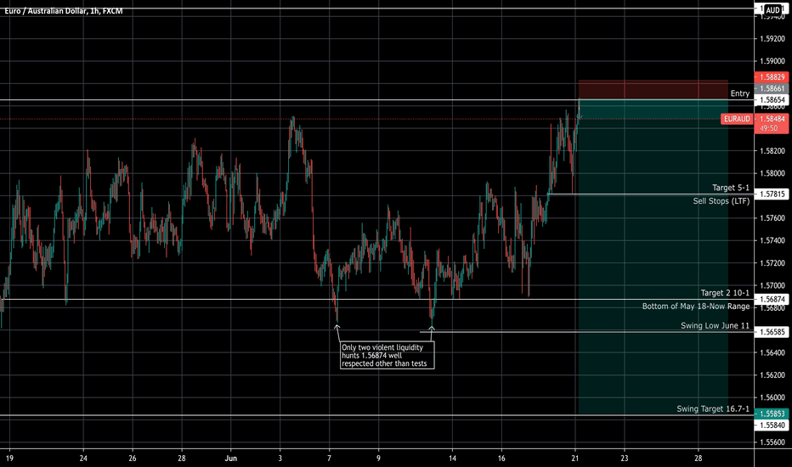Click the Bottom of May 18-Now Range label
Viewport: 792px width, 467px height.
tap(696, 306)
